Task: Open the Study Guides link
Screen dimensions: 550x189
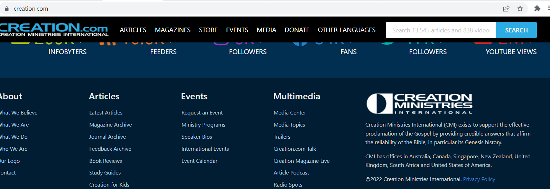Action: [x=105, y=173]
